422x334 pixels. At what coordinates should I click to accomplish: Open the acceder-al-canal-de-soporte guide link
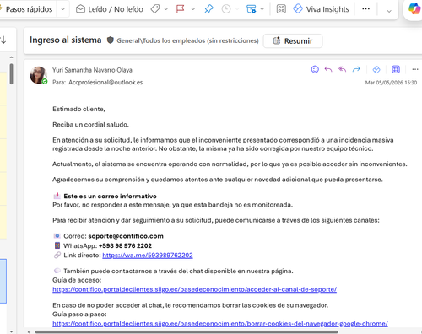click(x=194, y=289)
